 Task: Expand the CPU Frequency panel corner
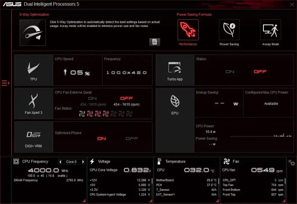point(84,201)
